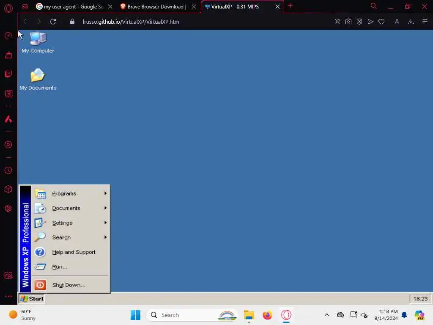The width and height of the screenshot is (433, 325).
Task: Open Twitch in the sidebar
Action: pyautogui.click(x=8, y=74)
